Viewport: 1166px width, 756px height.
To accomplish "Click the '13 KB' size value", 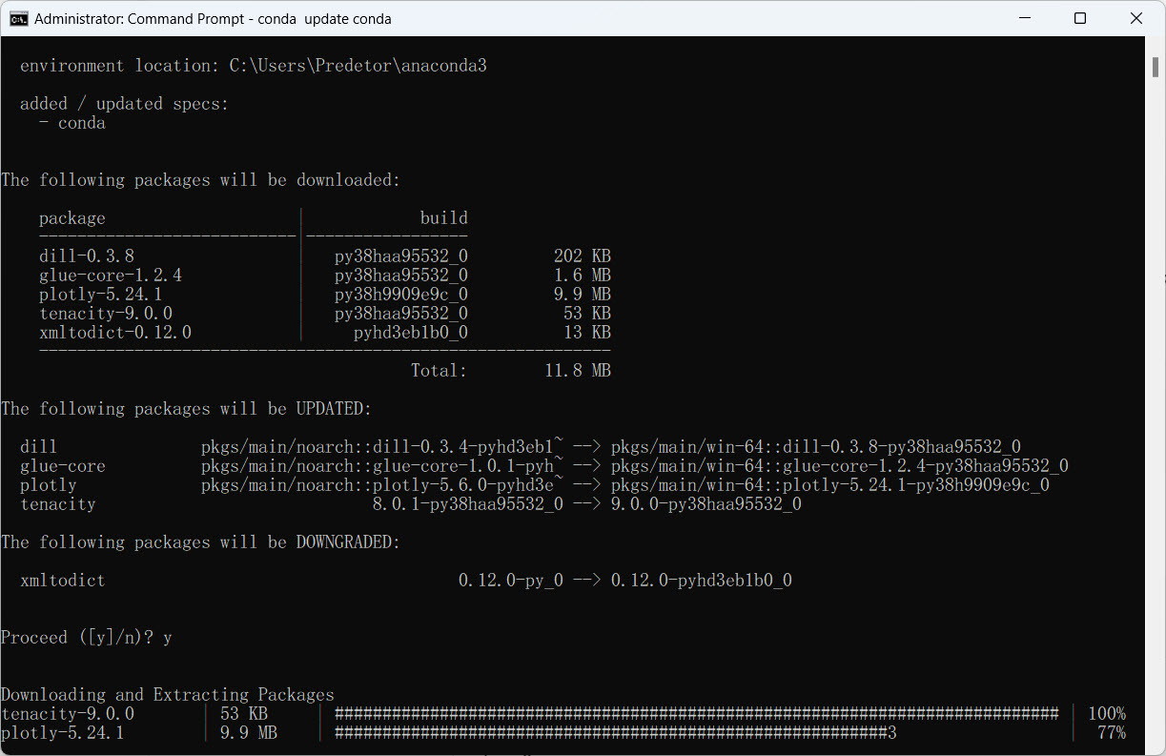I will pos(587,333).
